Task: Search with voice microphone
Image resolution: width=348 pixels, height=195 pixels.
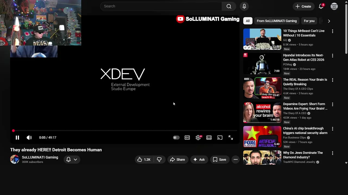Action: 244,6
